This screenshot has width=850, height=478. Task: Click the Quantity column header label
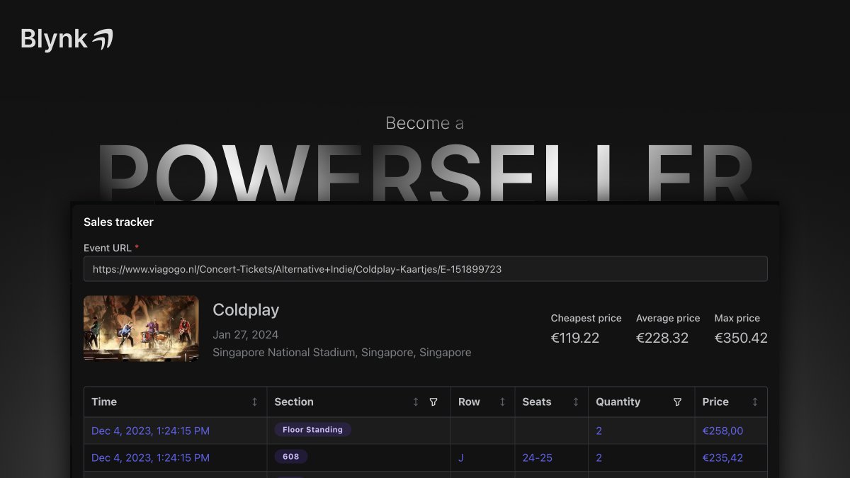tap(618, 402)
